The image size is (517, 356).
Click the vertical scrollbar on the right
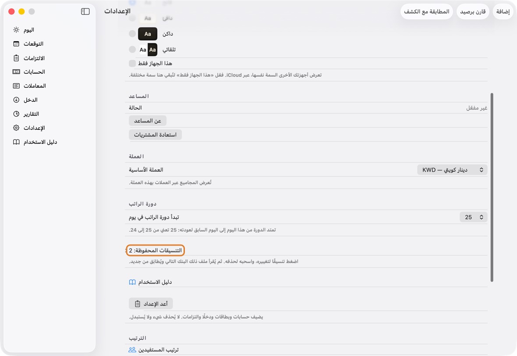pyautogui.click(x=492, y=187)
